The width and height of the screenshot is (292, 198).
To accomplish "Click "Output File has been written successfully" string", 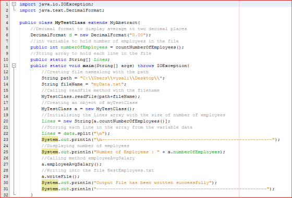I will click(x=152, y=183).
